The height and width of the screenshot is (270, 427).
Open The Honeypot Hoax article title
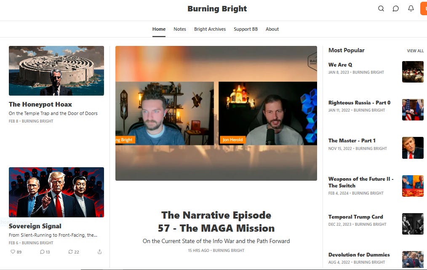pos(40,104)
